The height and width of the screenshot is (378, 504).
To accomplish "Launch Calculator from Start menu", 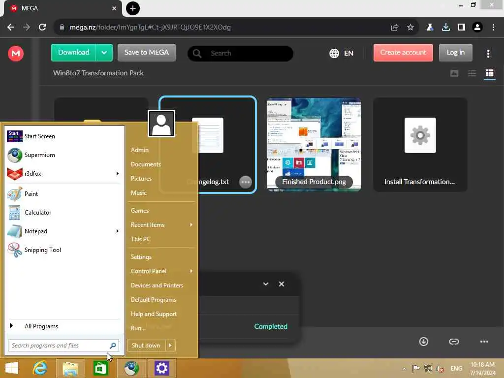I will click(64, 213).
